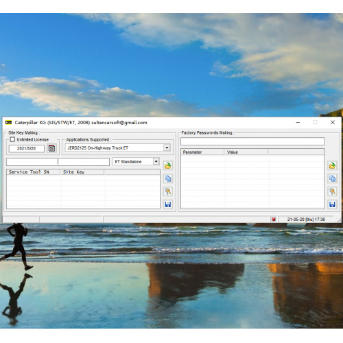Viewport: 343px width, 343px height.
Task: Save disk icon beside Site Key list
Action: (168, 204)
